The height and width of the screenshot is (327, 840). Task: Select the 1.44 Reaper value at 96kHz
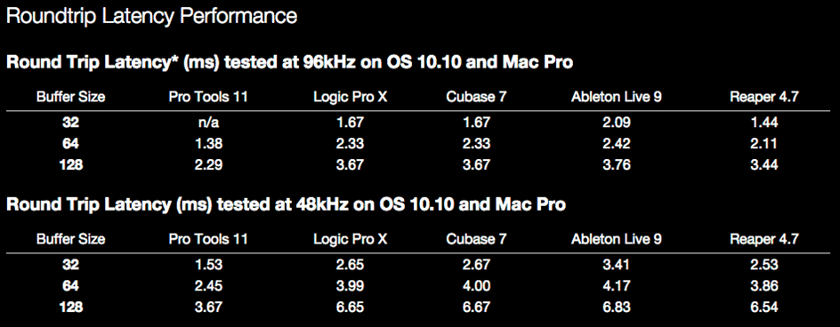click(x=764, y=123)
